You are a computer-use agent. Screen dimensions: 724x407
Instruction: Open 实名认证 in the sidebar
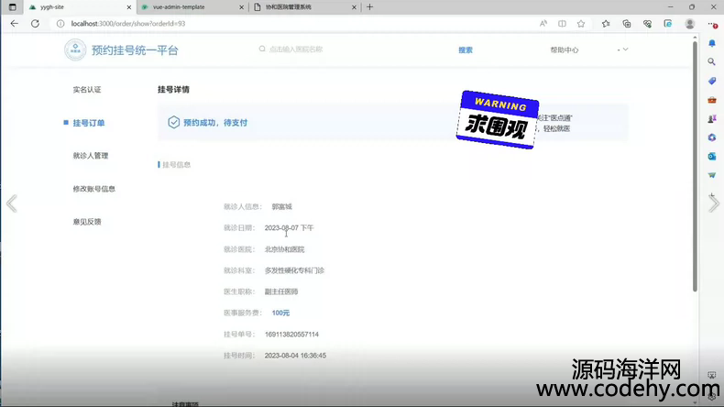click(87, 90)
